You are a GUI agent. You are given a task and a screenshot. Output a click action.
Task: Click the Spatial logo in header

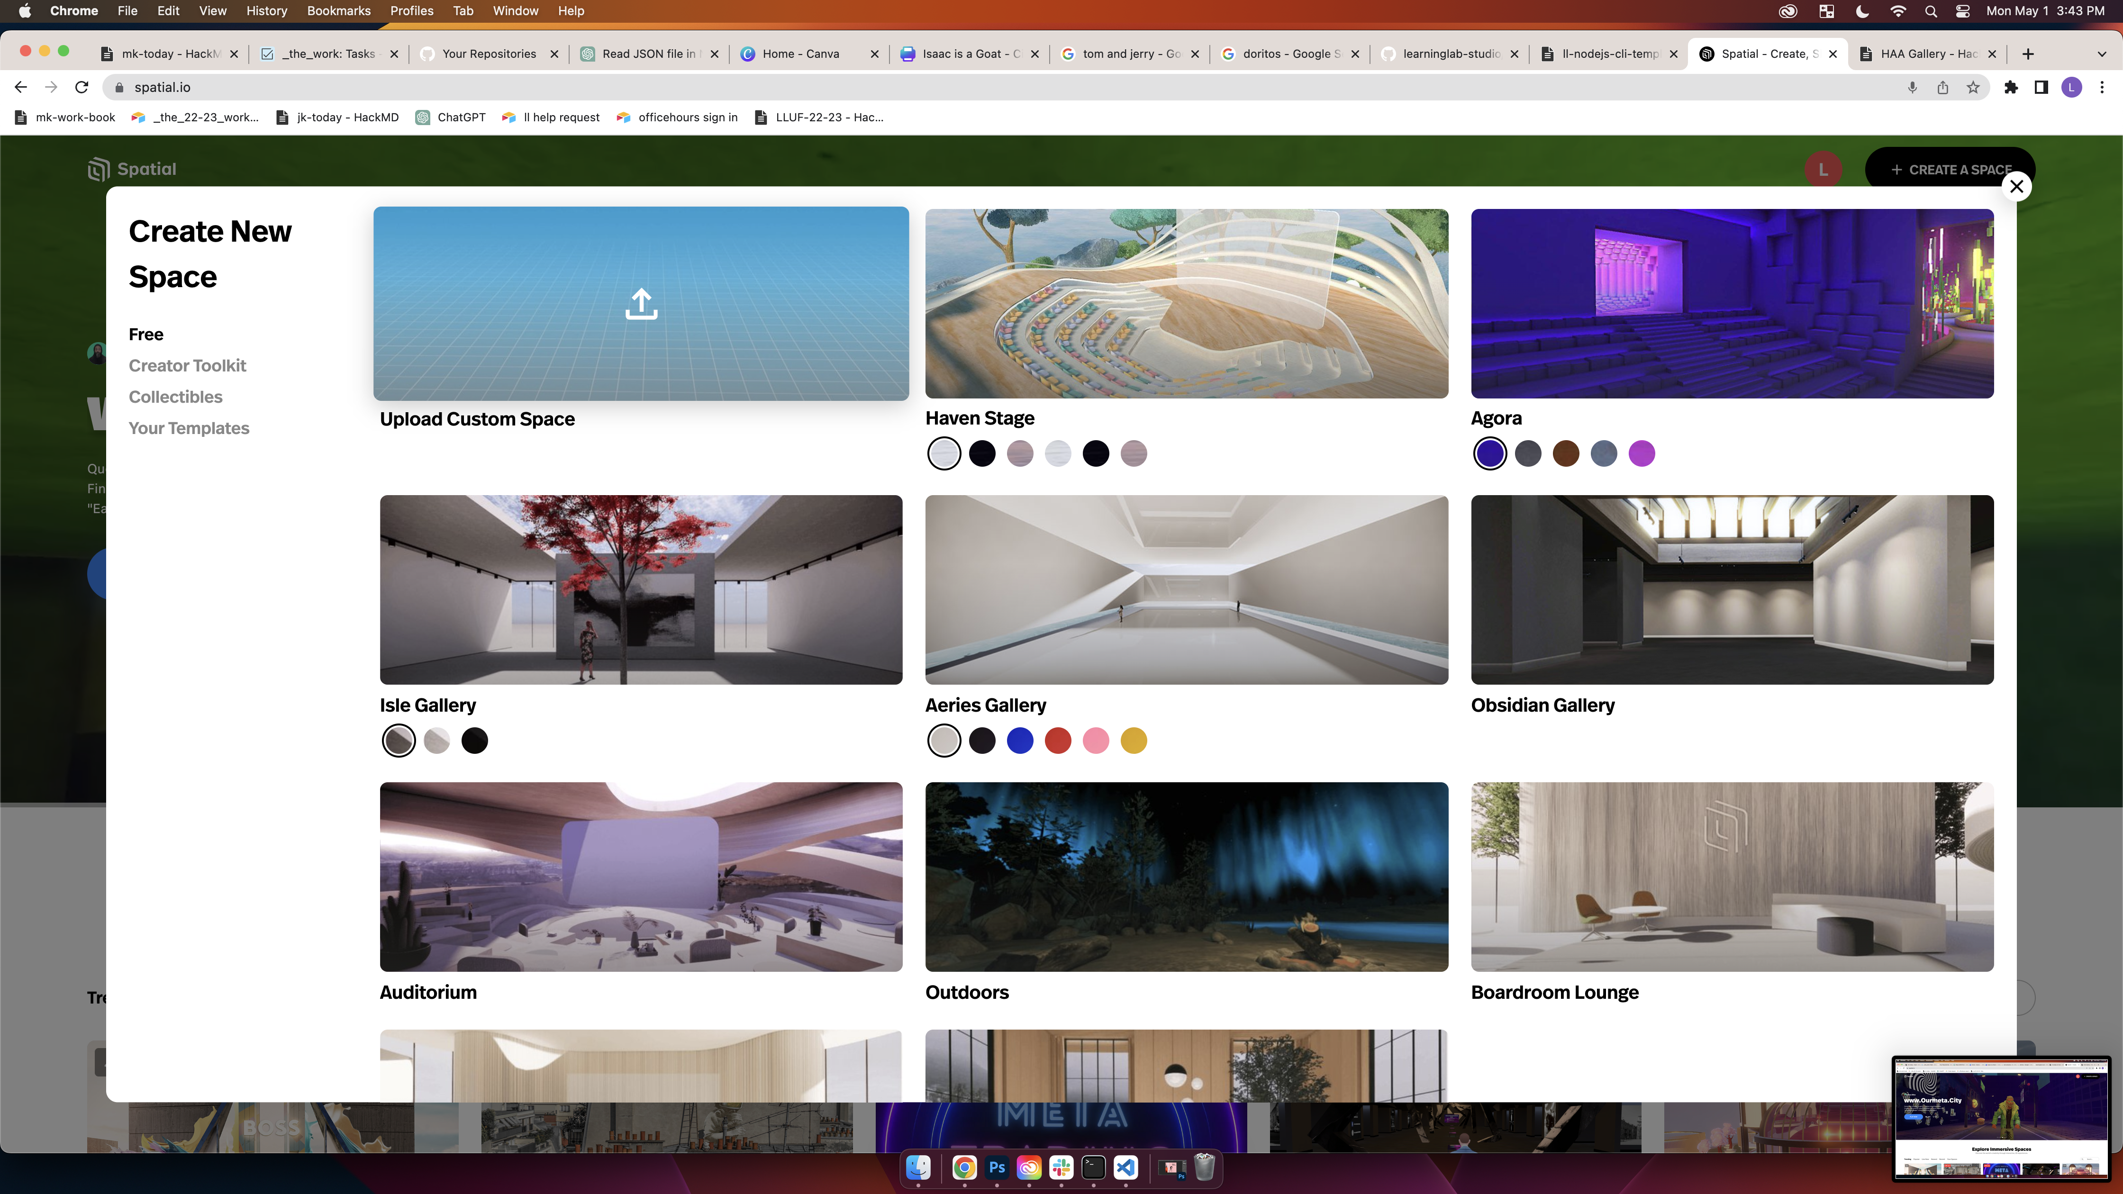(x=132, y=169)
